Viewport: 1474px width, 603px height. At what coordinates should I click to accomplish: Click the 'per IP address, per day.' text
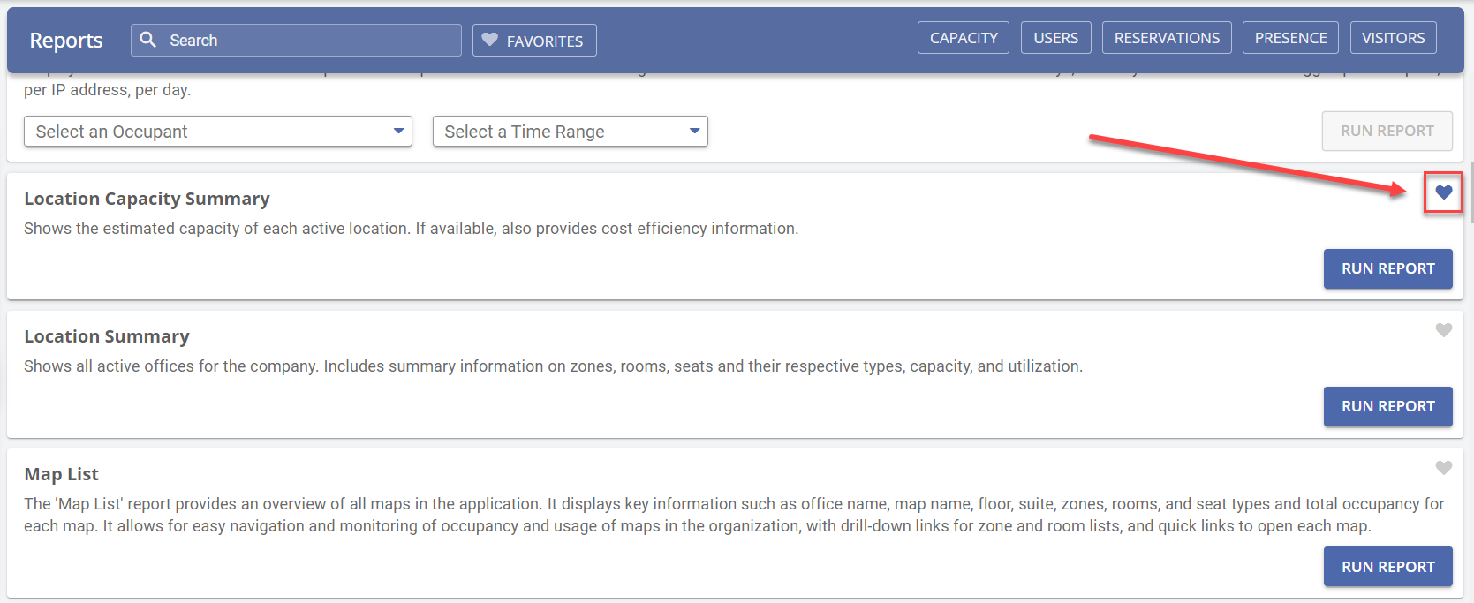click(107, 90)
